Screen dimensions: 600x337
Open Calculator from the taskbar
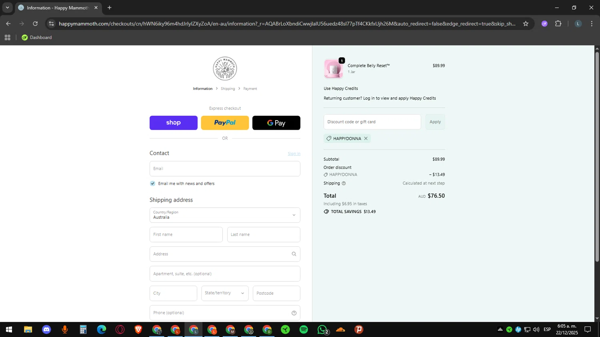pos(83,329)
